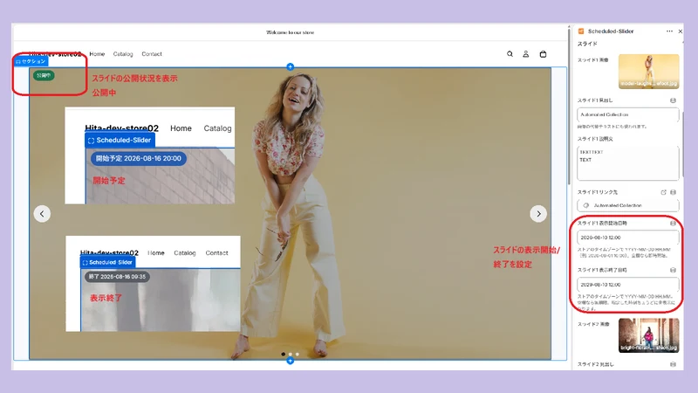Viewport: 698px width, 393px height.
Task: Click the add-section plus button above the slider
Action: (x=291, y=67)
